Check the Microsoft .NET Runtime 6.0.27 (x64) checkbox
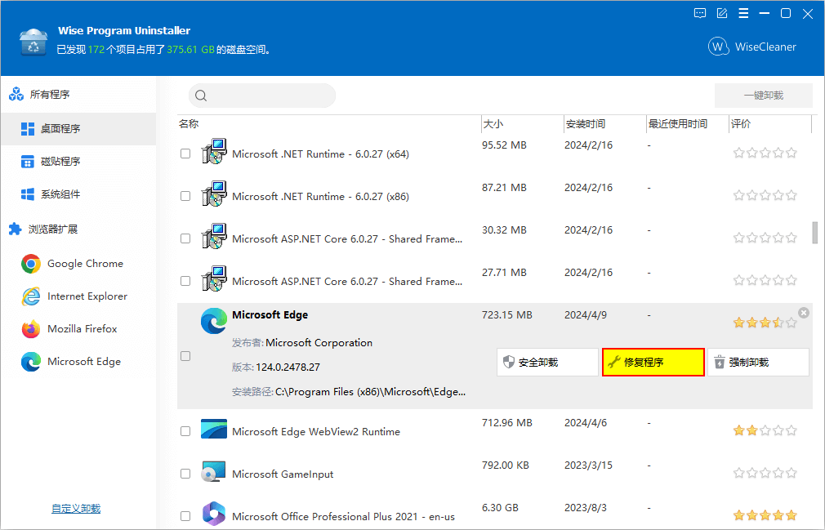 coord(185,154)
